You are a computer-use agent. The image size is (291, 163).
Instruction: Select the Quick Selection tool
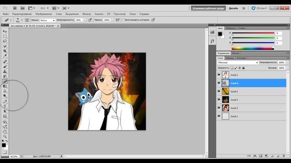[x=5, y=46]
